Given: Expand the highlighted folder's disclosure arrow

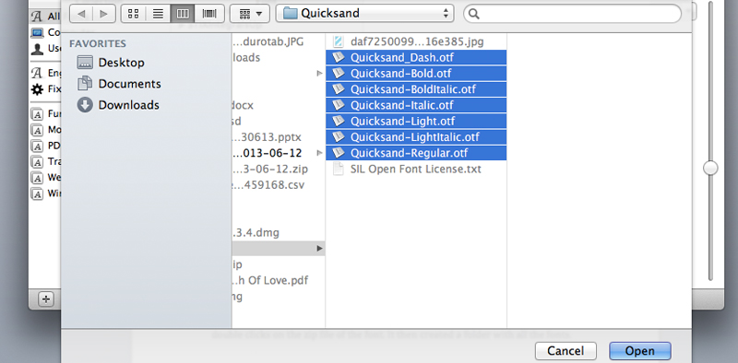Looking at the screenshot, I should point(319,248).
